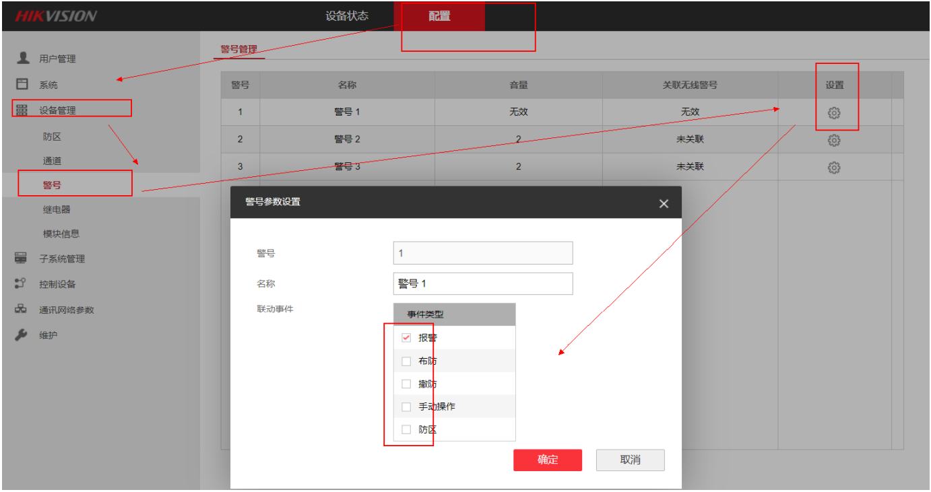The height and width of the screenshot is (492, 931).
Task: Select the 警号 3 name cell
Action: [x=347, y=166]
